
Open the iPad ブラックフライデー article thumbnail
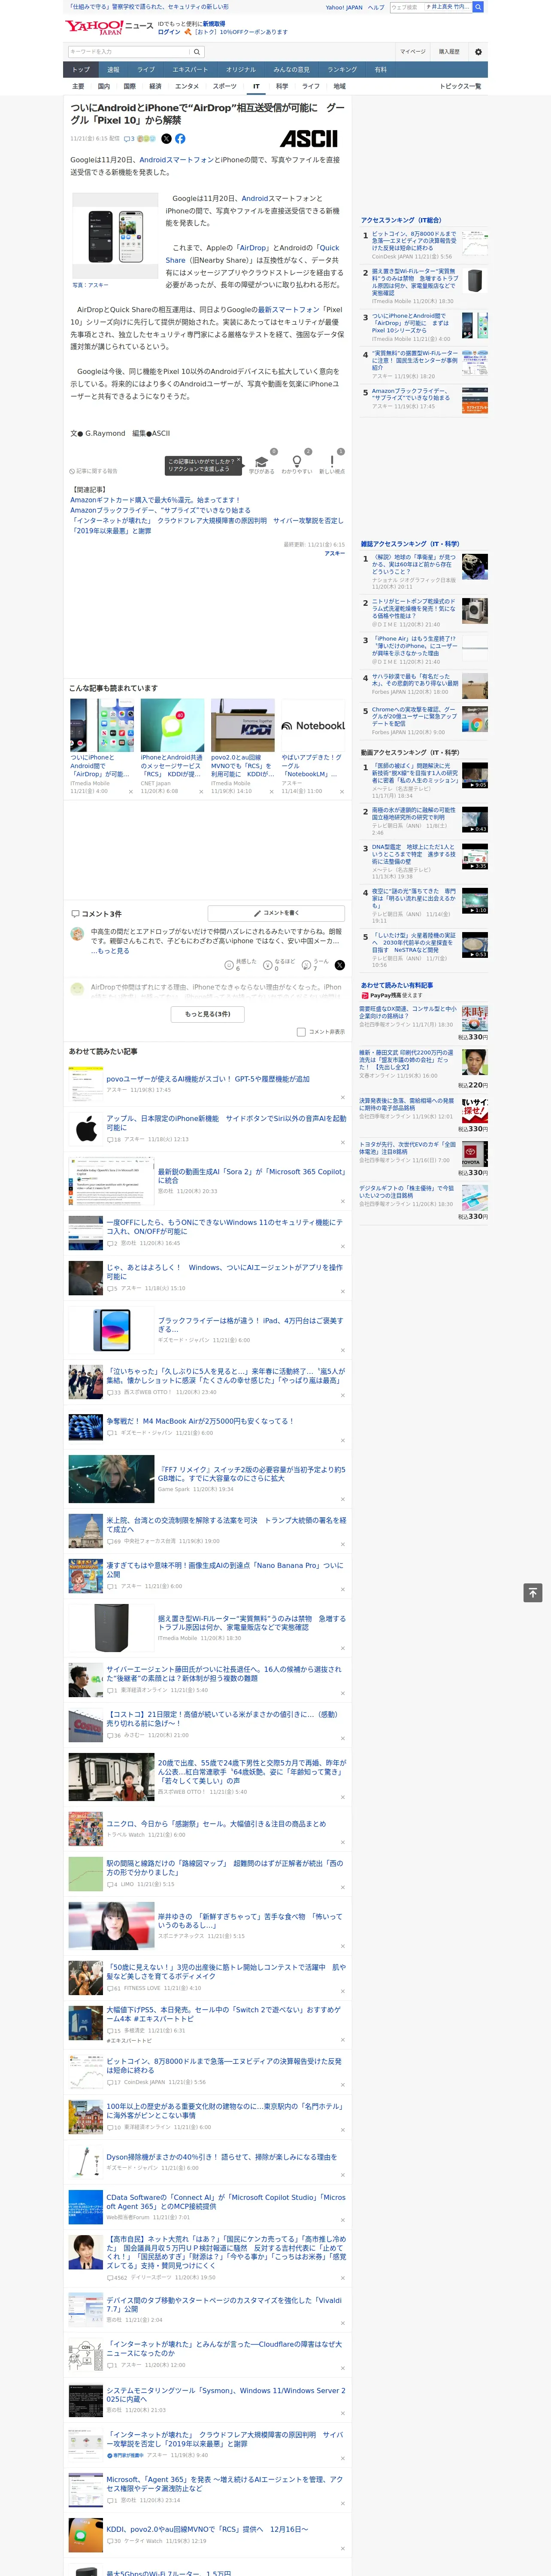(111, 1331)
